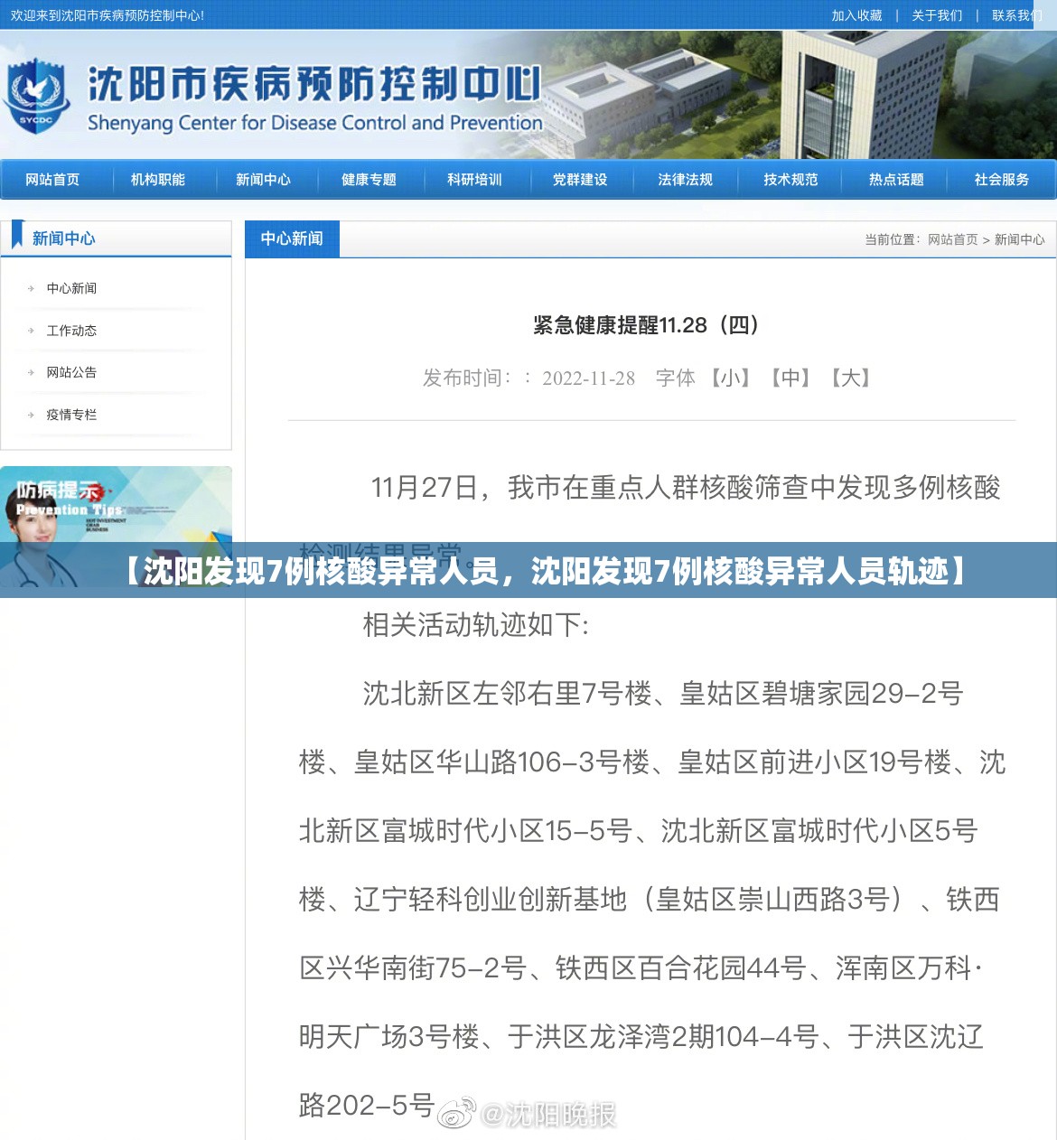Select the 中心新闻 content tab
Screen dimensions: 1057x1140
[292, 238]
